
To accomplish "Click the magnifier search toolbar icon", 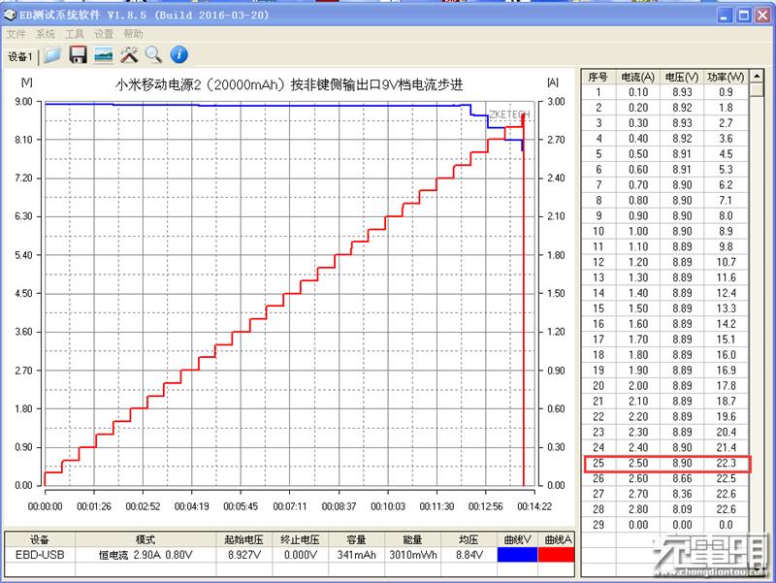I will click(154, 55).
